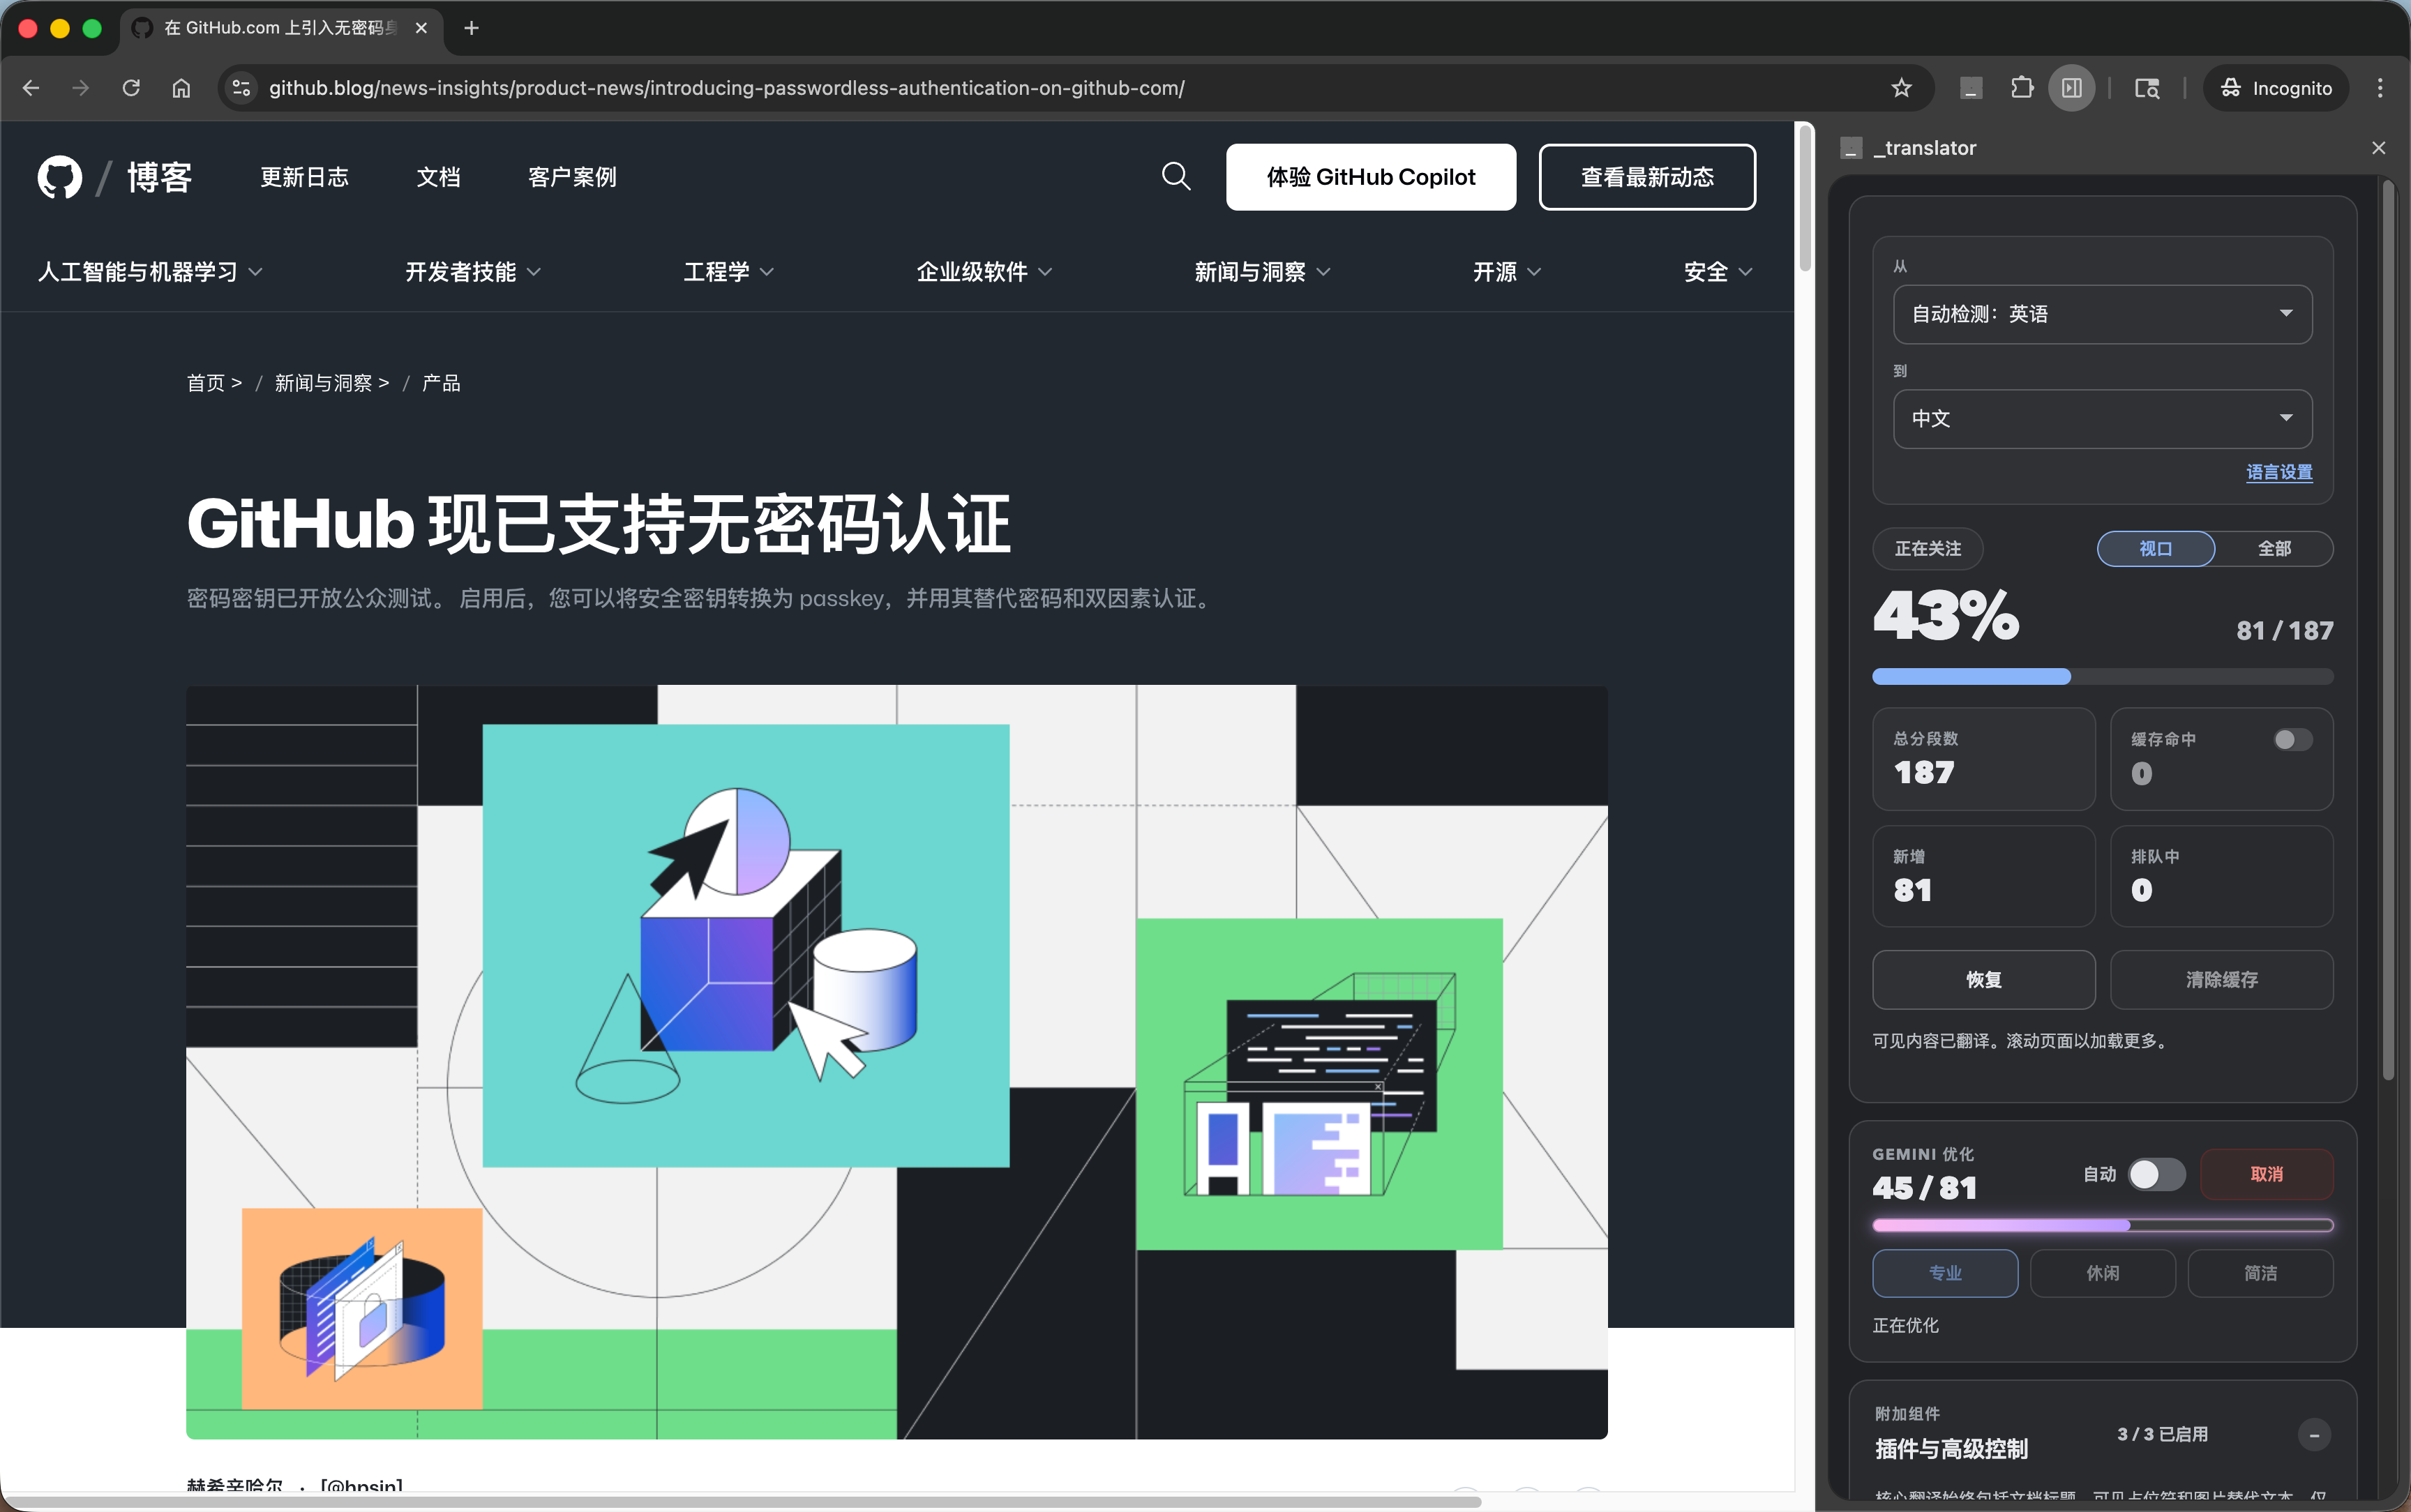Open the browser home icon
This screenshot has height=1512, width=2411.
coord(181,88)
